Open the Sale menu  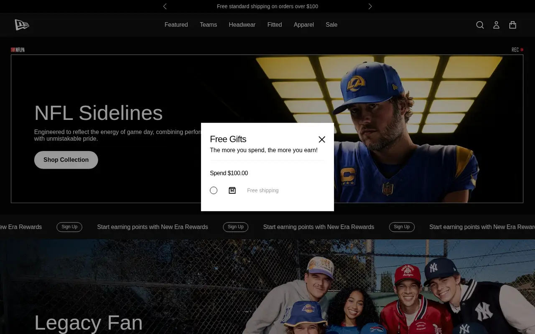(331, 25)
